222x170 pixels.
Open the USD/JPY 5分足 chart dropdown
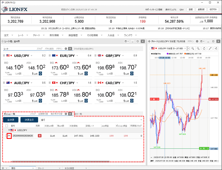(x=188, y=48)
